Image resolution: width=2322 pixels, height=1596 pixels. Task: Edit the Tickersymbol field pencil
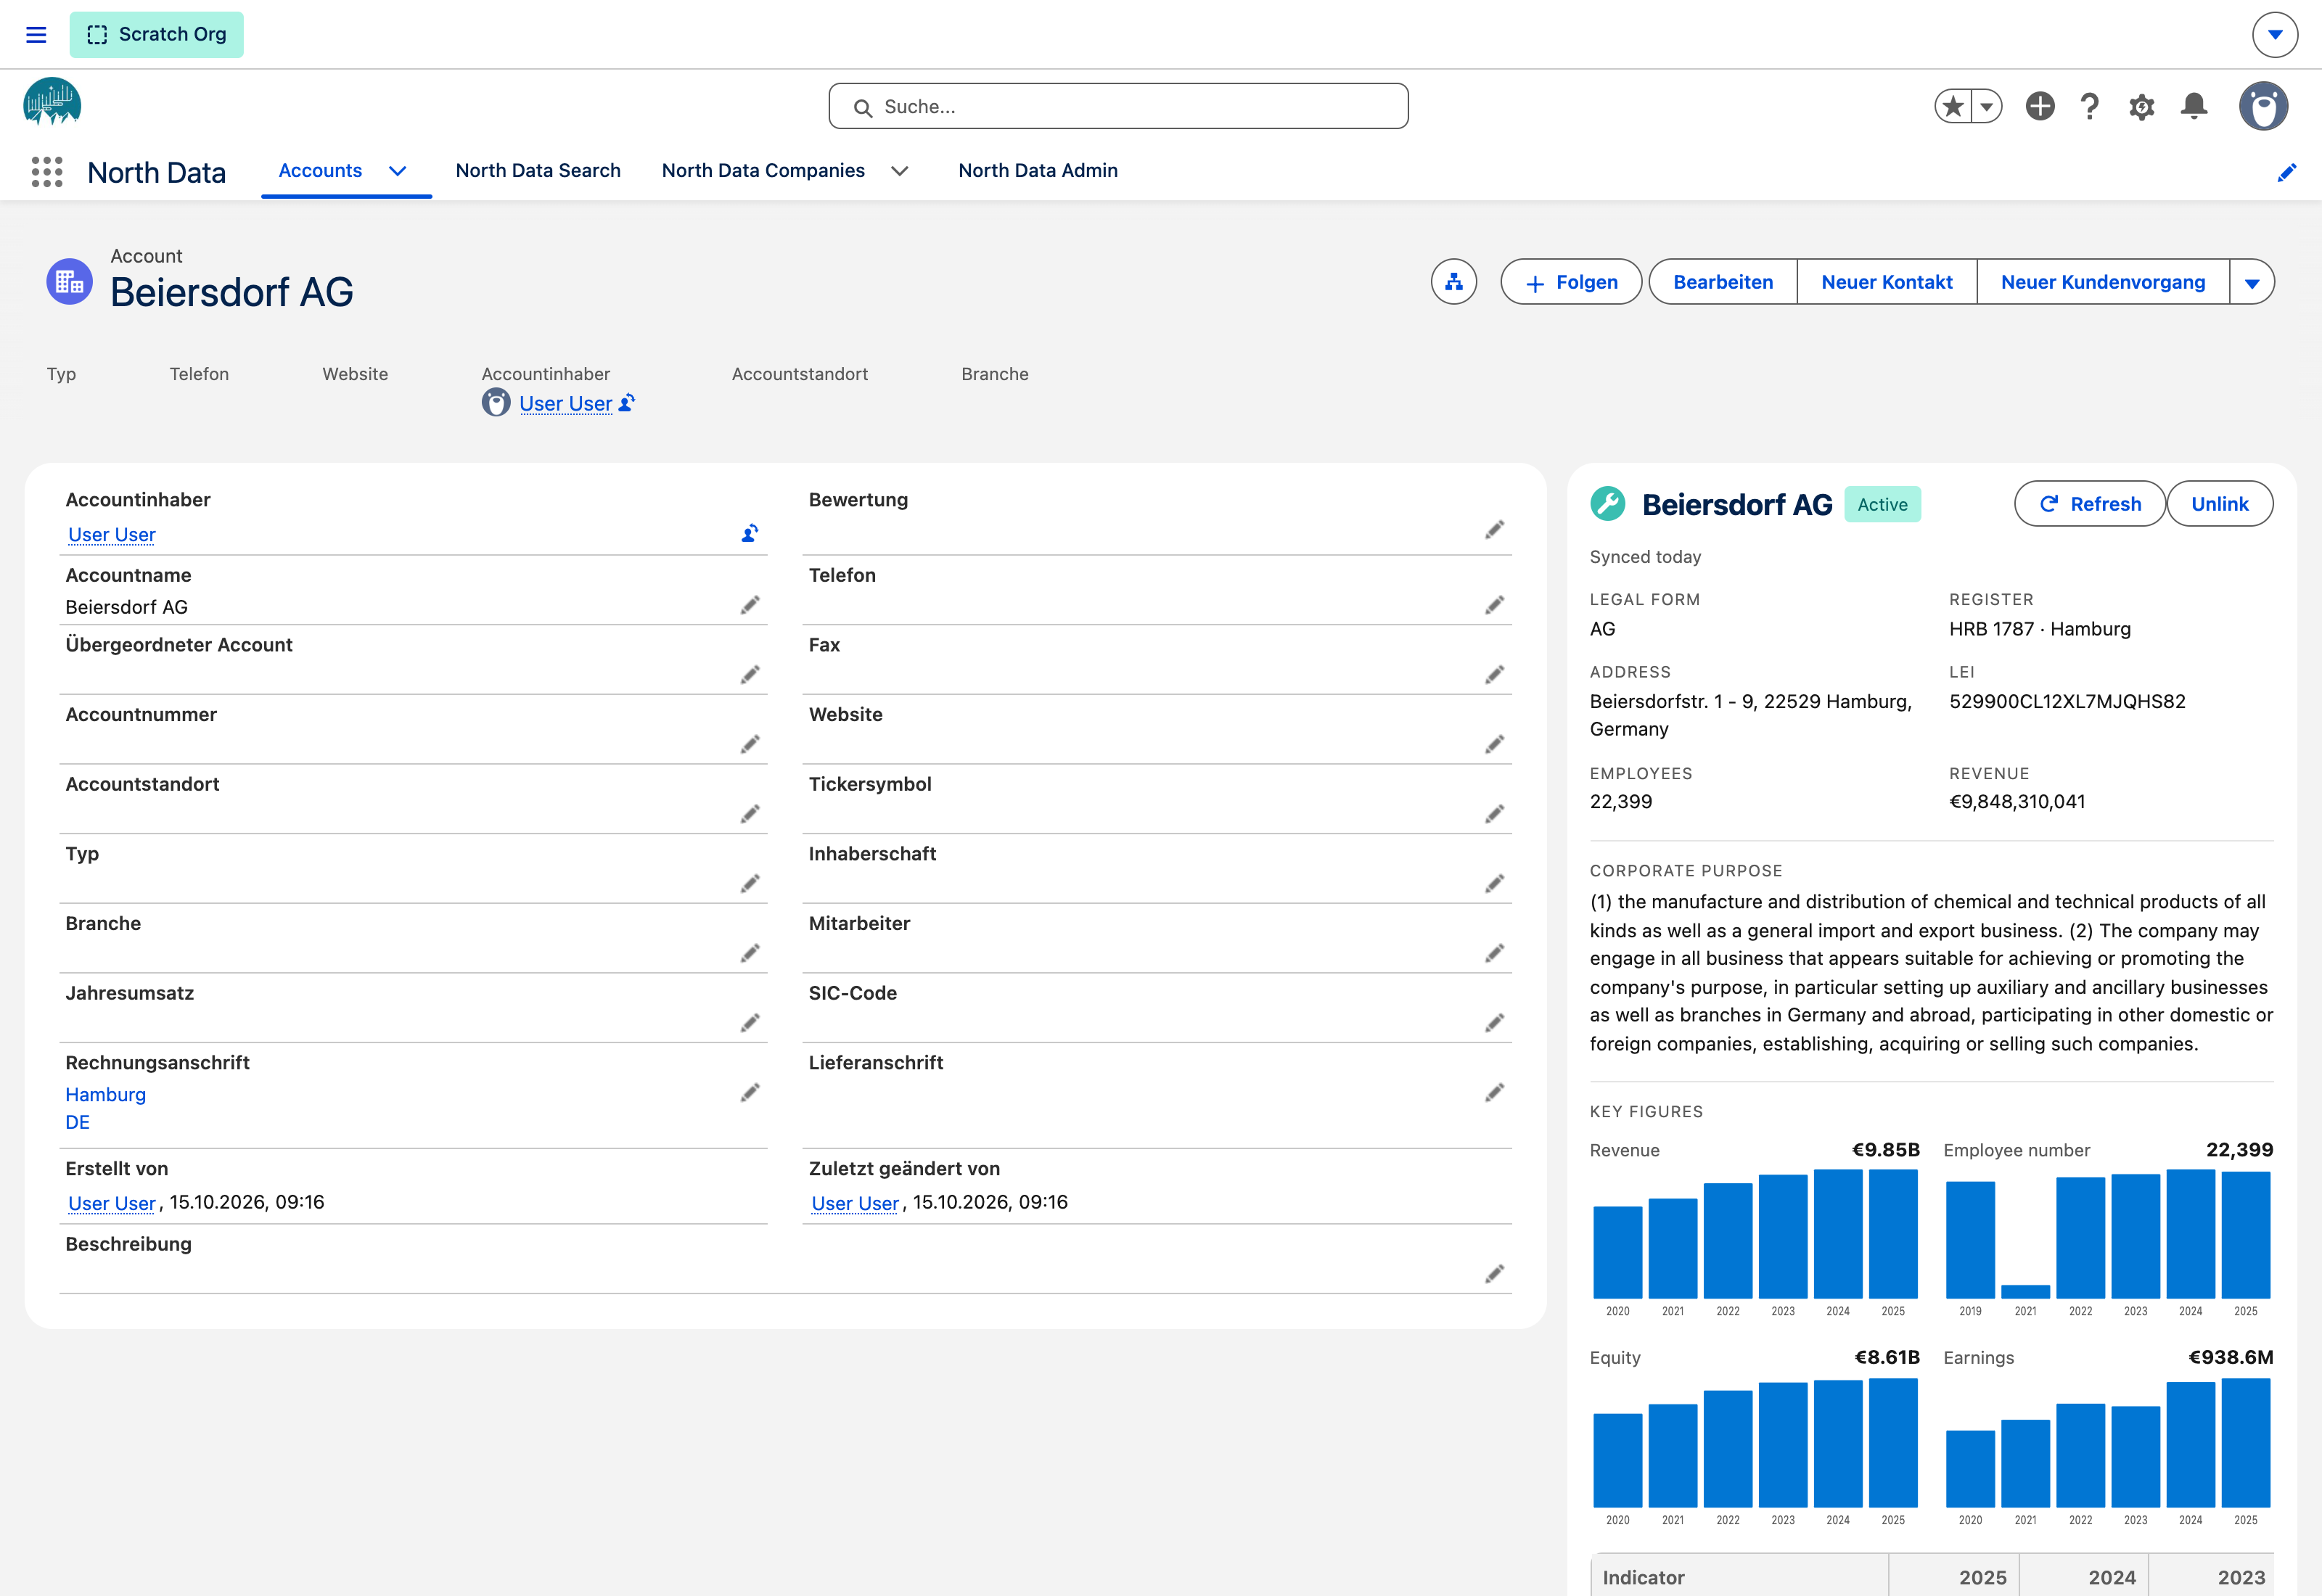[1494, 814]
